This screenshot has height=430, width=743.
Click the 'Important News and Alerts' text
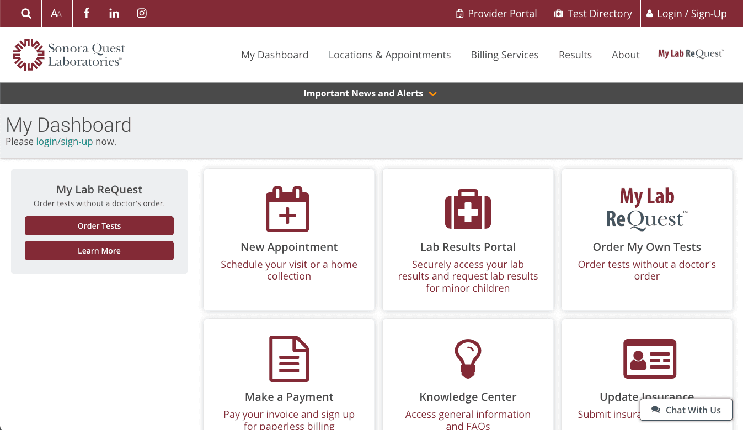[364, 93]
